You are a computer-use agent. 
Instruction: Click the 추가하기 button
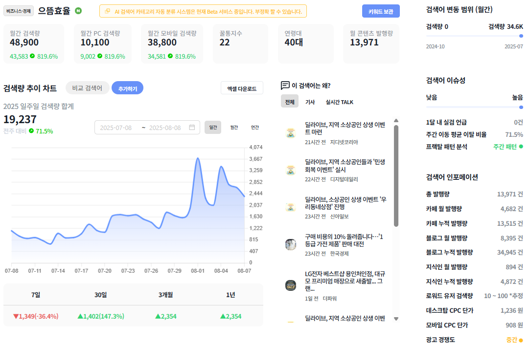pos(127,88)
